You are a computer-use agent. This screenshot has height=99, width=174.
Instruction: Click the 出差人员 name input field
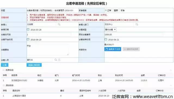point(40,60)
